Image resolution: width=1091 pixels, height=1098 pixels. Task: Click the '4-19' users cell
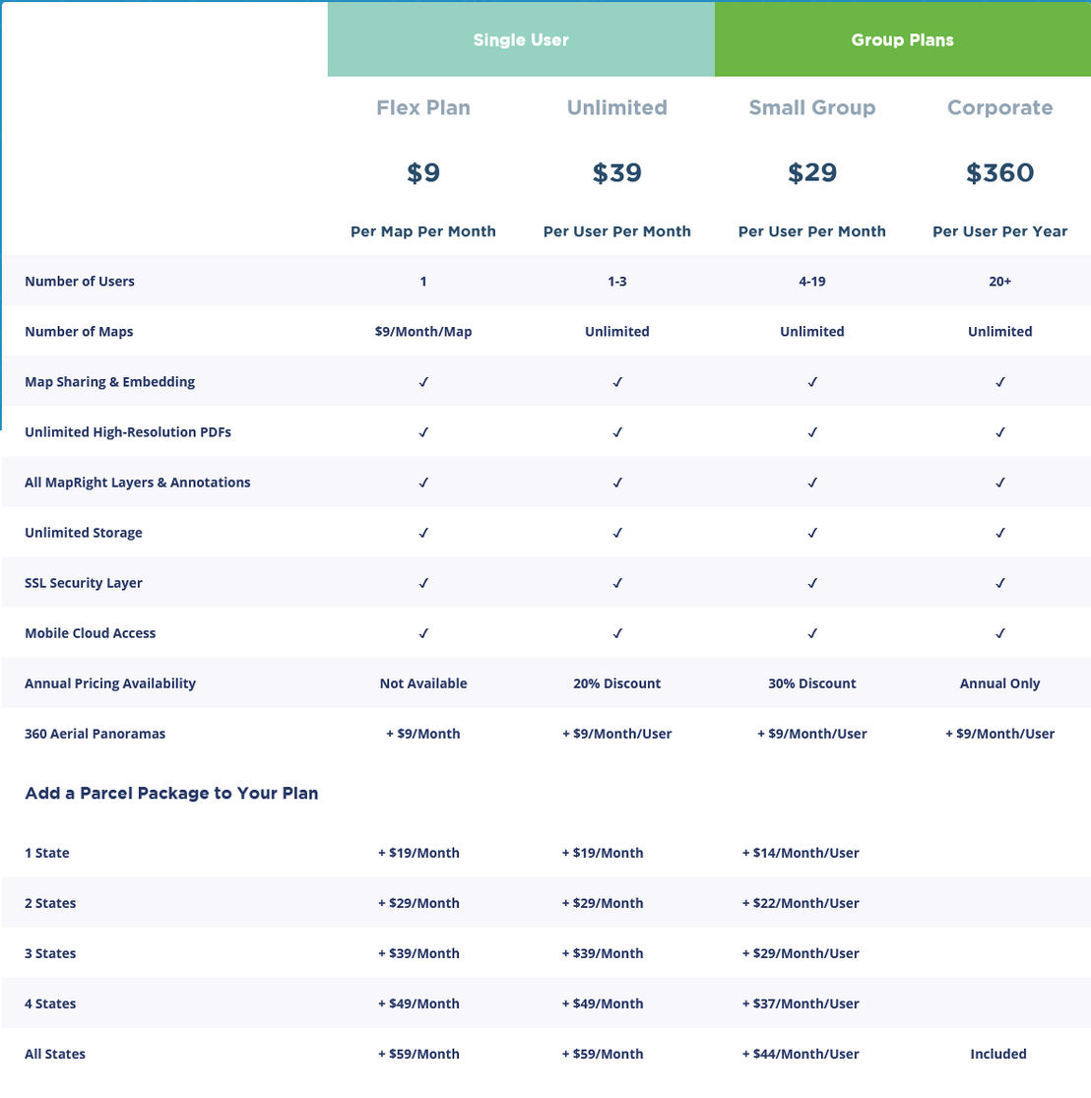812,281
